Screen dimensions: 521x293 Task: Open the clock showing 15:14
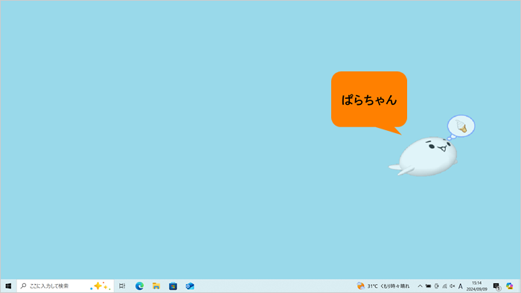point(477,286)
